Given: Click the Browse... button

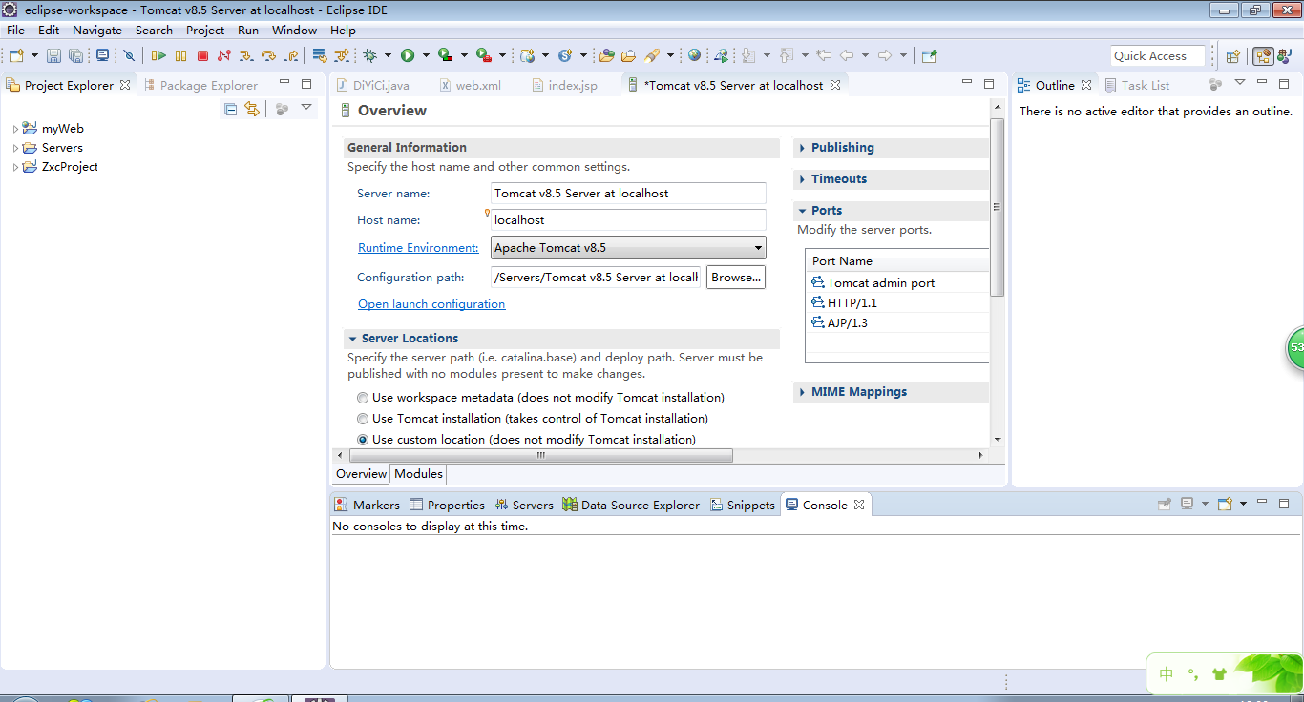Looking at the screenshot, I should coord(736,278).
